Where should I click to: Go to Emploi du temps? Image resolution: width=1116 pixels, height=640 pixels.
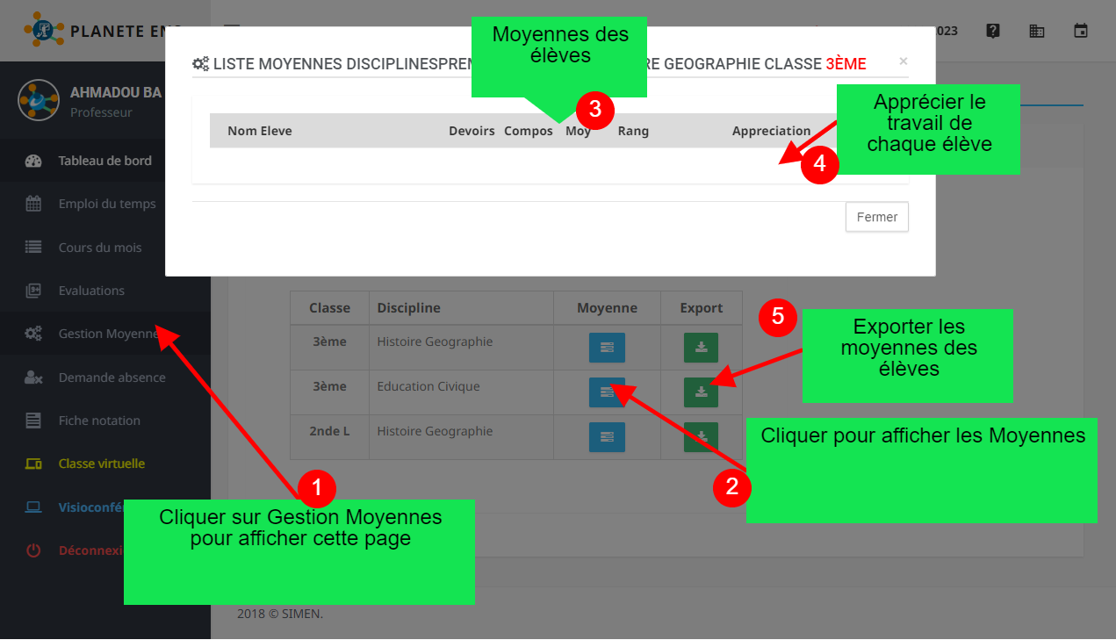coord(106,204)
